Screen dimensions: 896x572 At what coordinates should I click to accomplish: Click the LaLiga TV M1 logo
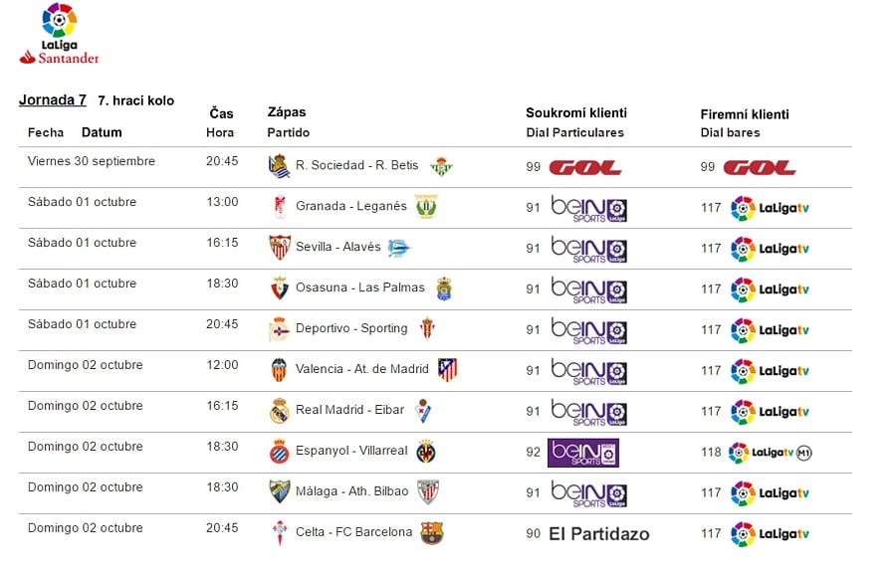pyautogui.click(x=771, y=452)
